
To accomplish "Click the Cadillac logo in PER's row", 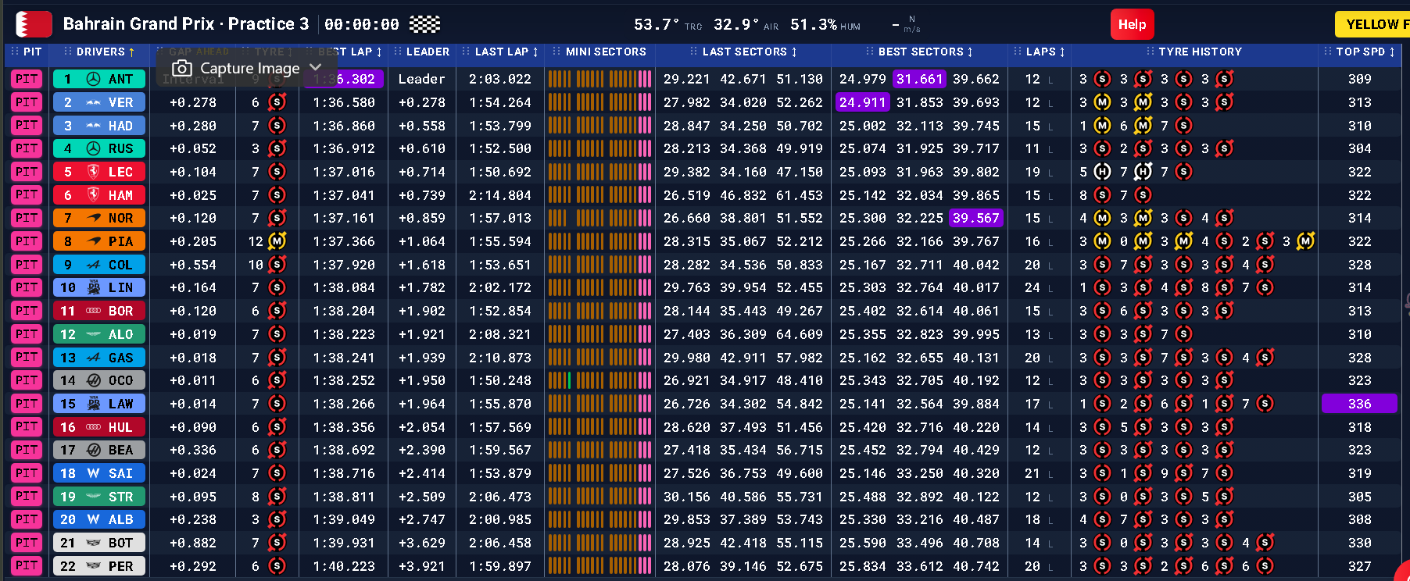I will pyautogui.click(x=94, y=566).
